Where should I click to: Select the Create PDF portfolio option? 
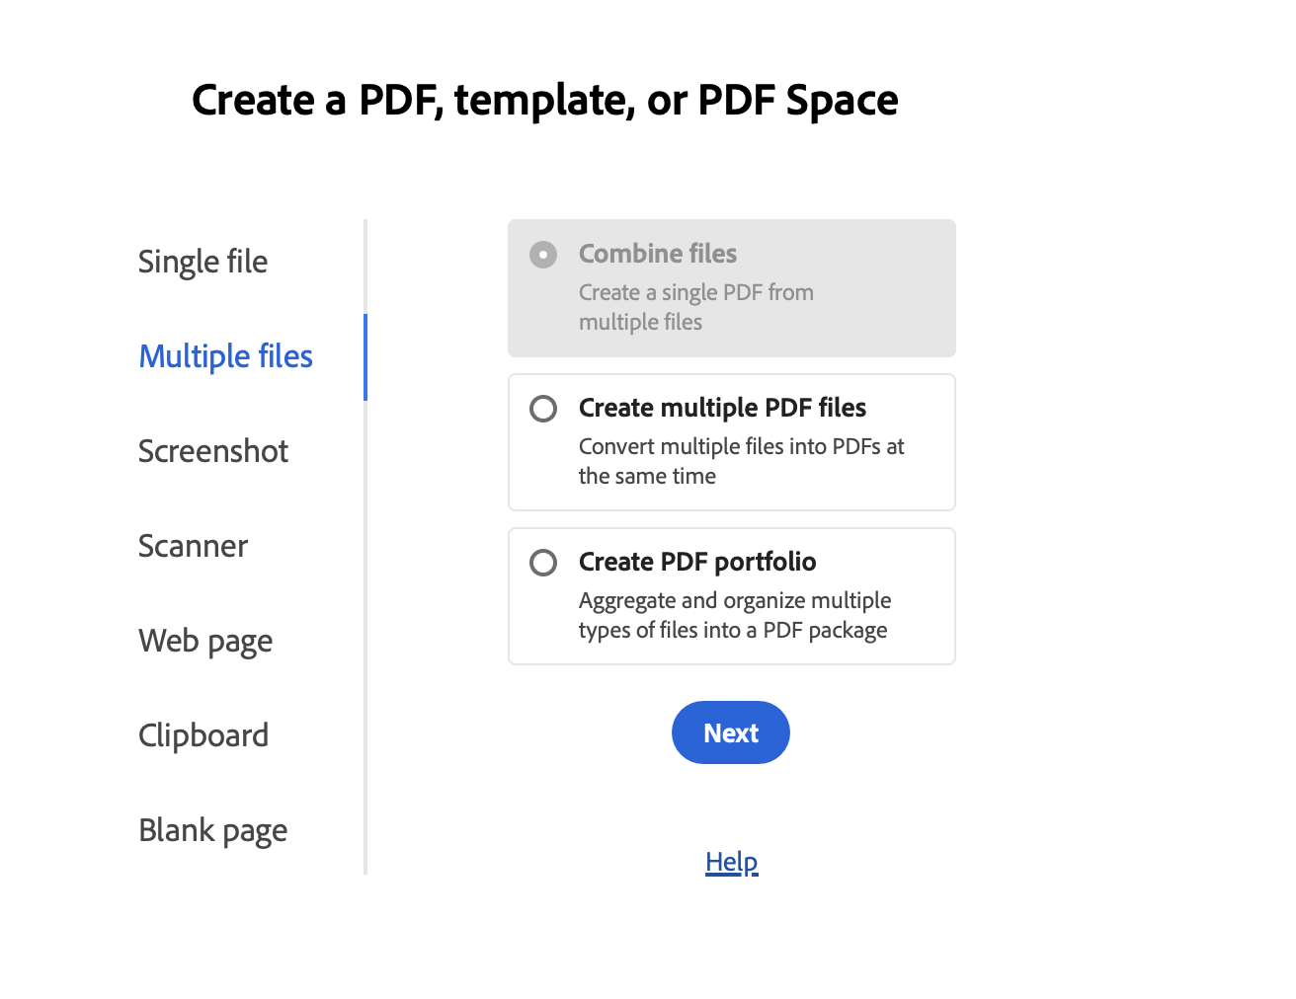542,562
